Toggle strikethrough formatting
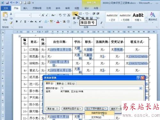Image resolution: width=160 pixels, height=120 pixels. point(32,21)
